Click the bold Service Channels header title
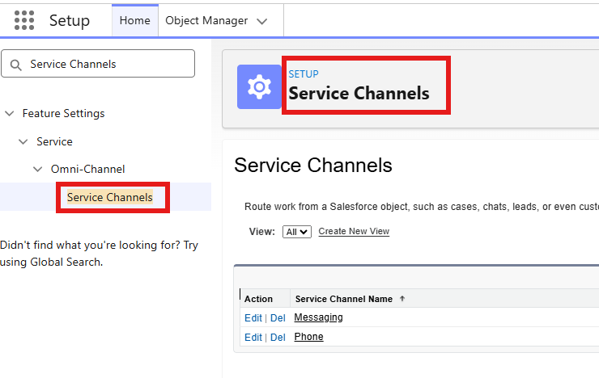This screenshot has height=378, width=599. (x=359, y=94)
